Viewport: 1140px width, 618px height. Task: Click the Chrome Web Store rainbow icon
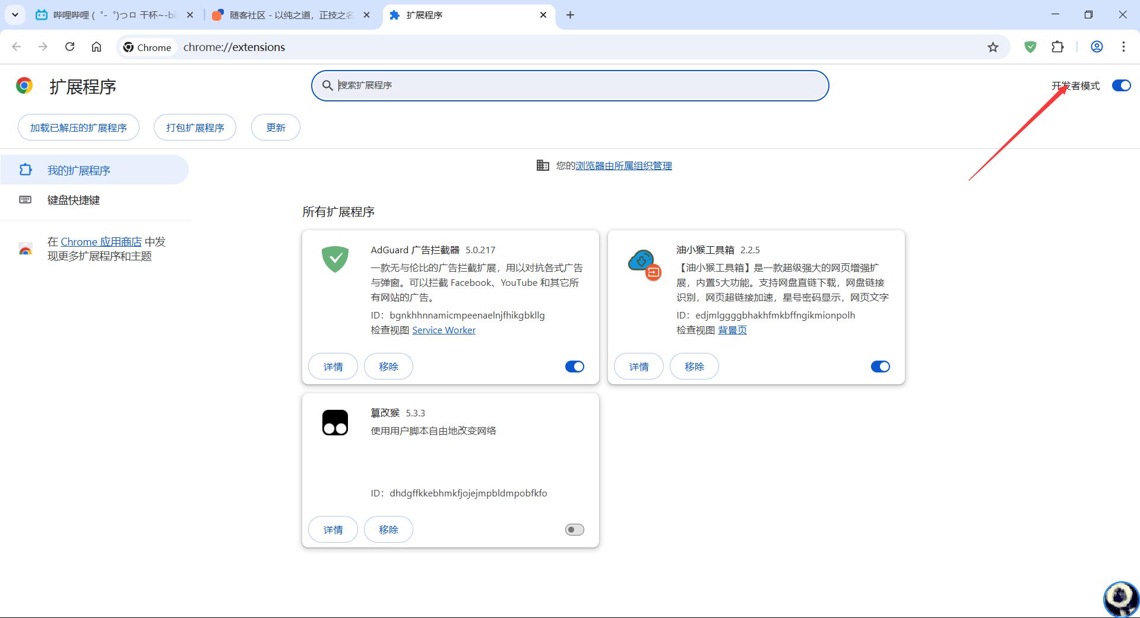pyautogui.click(x=26, y=249)
